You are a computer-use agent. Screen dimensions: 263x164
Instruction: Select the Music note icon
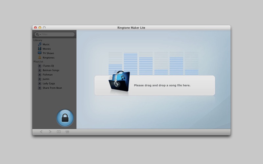click(x=39, y=44)
